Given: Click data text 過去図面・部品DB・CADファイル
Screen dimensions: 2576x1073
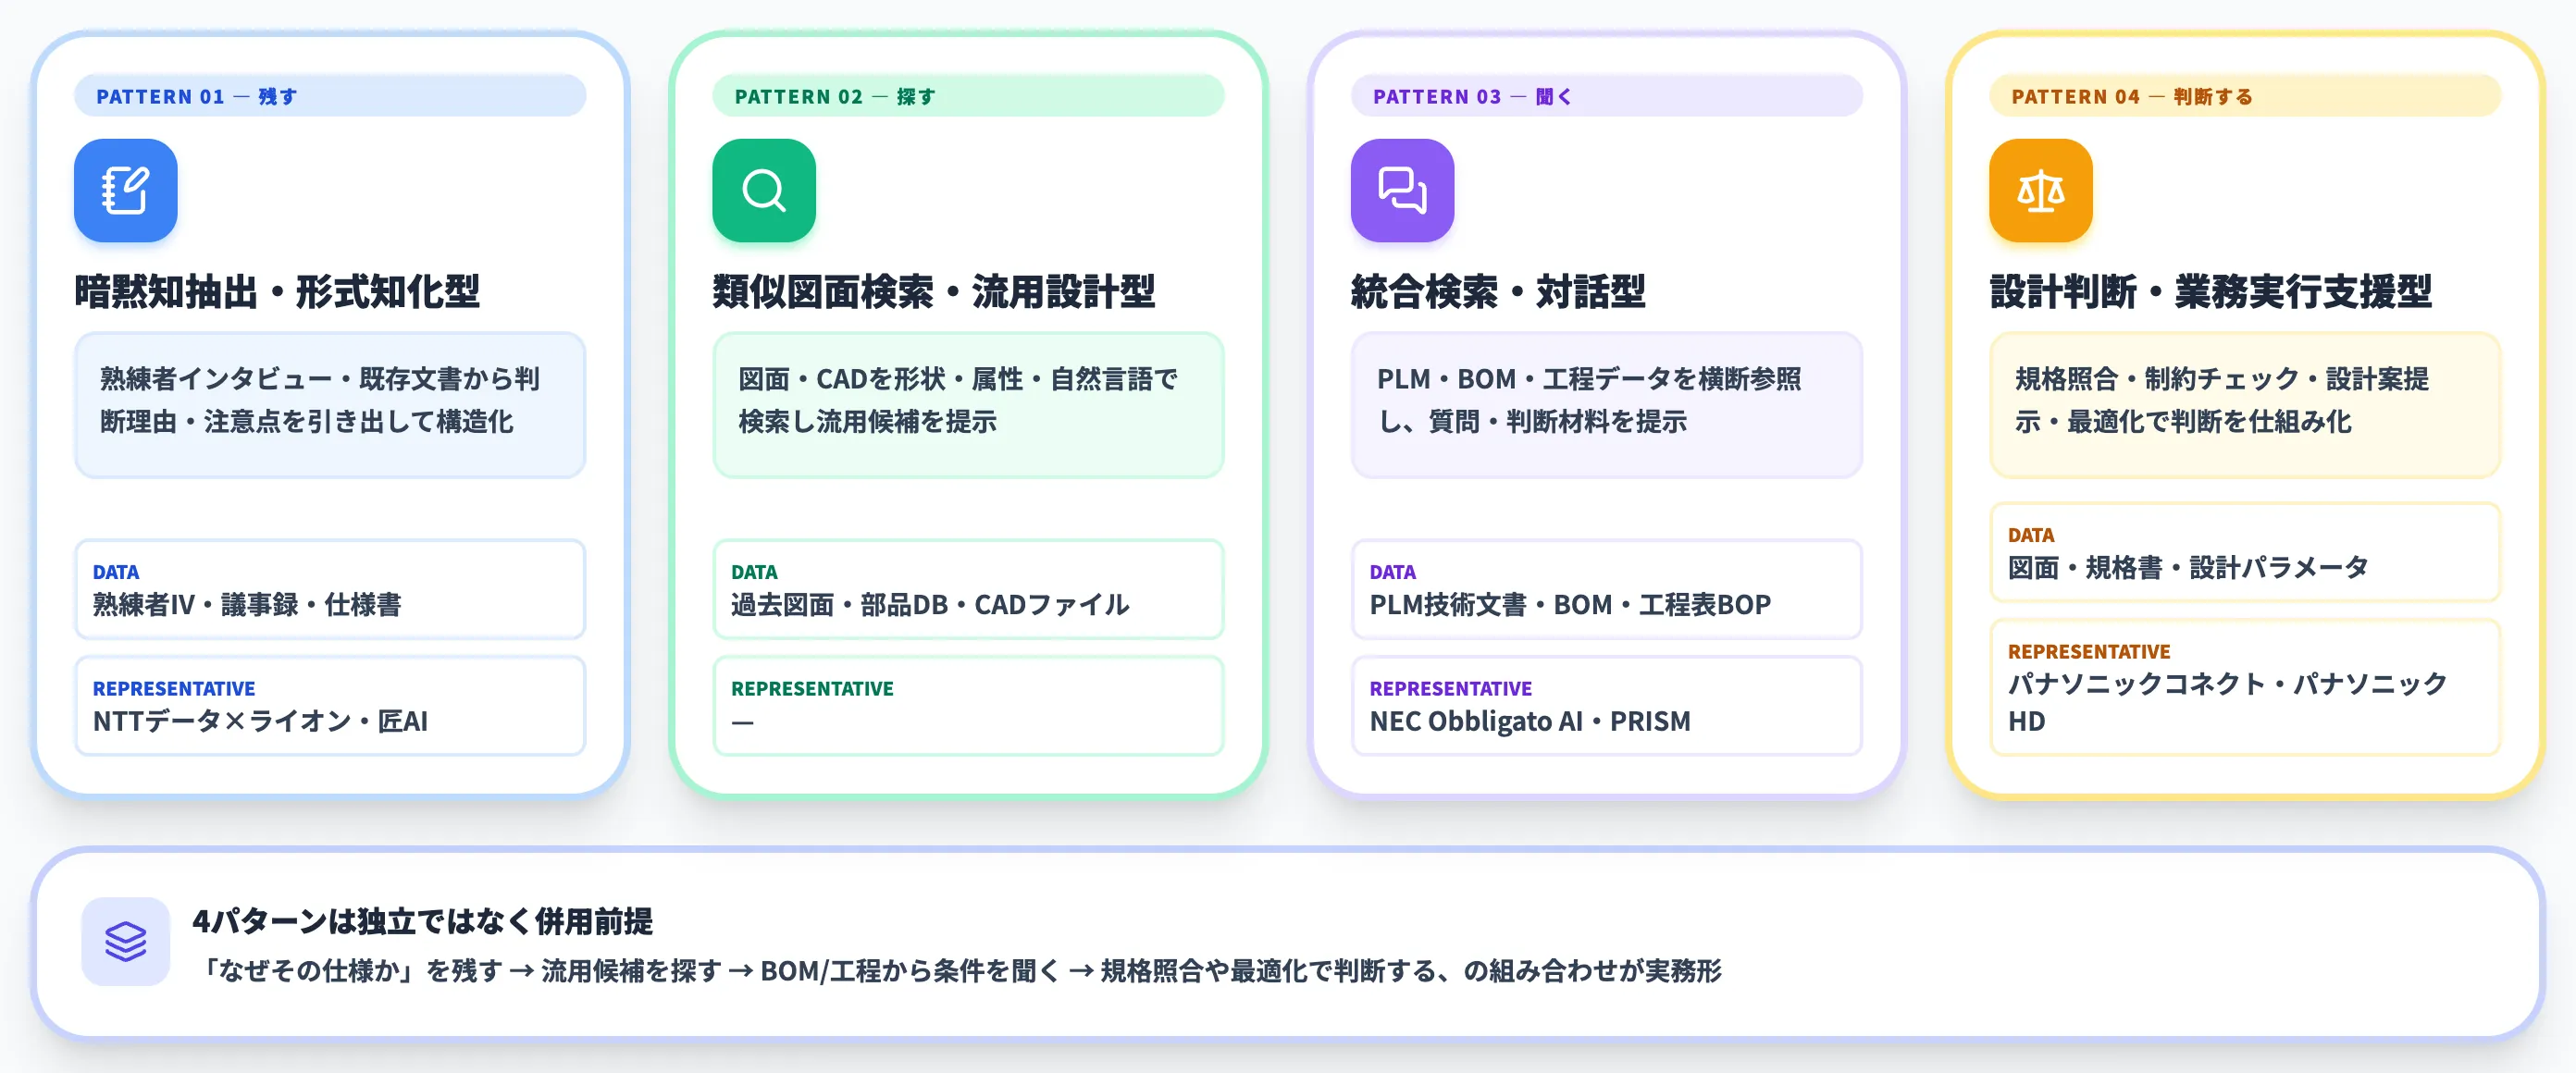Looking at the screenshot, I should click(x=930, y=605).
